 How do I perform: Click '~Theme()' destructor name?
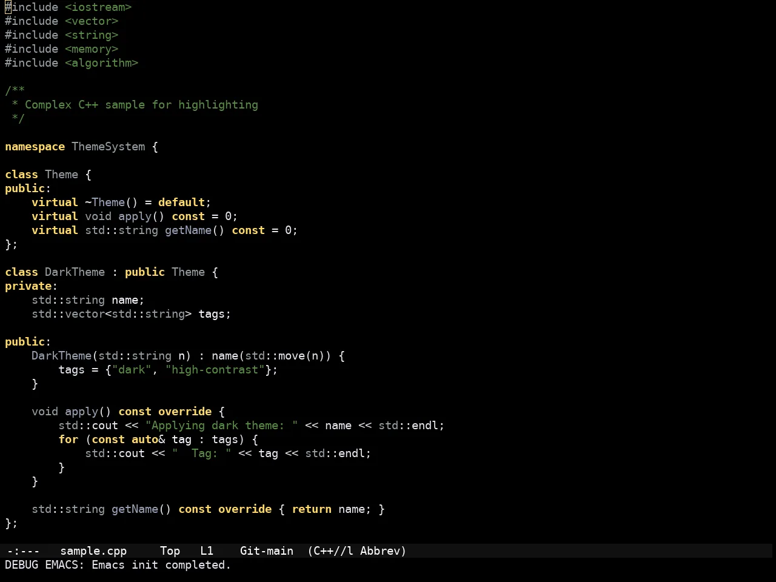coord(112,202)
